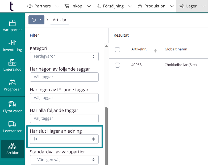Tick the checkbox for article 40068

point(117,65)
